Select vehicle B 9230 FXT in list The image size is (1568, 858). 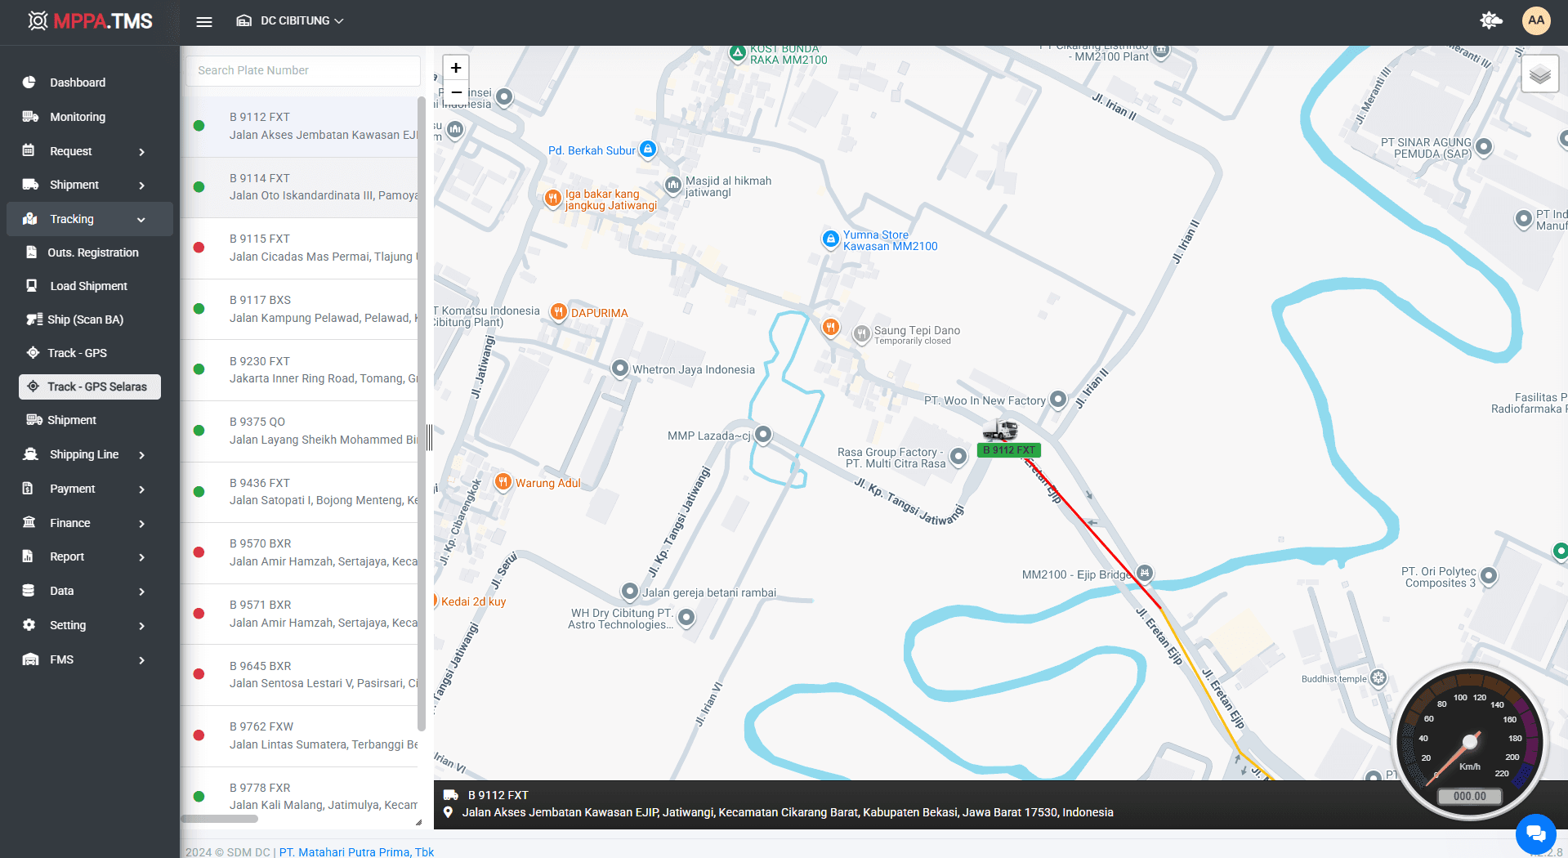point(299,369)
